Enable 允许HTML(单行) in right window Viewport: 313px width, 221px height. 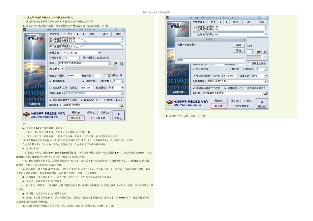[245, 88]
